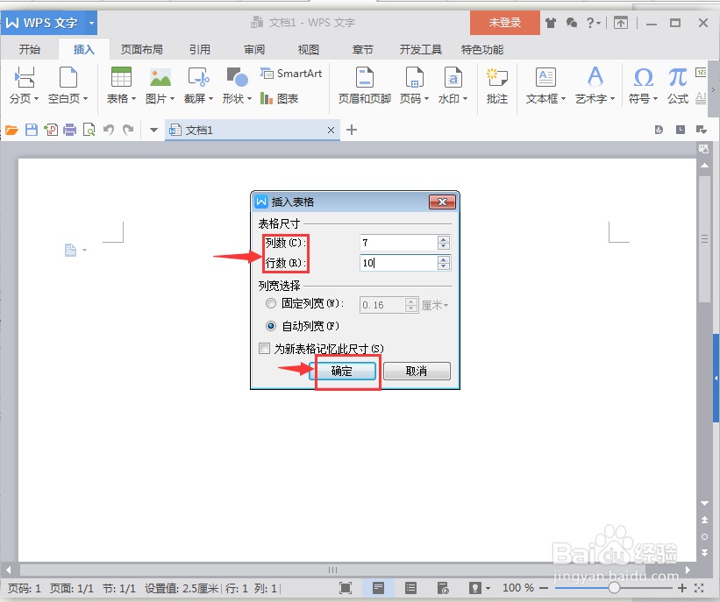720x602 pixels.
Task: Click the export to PDF icon
Action: (x=51, y=131)
